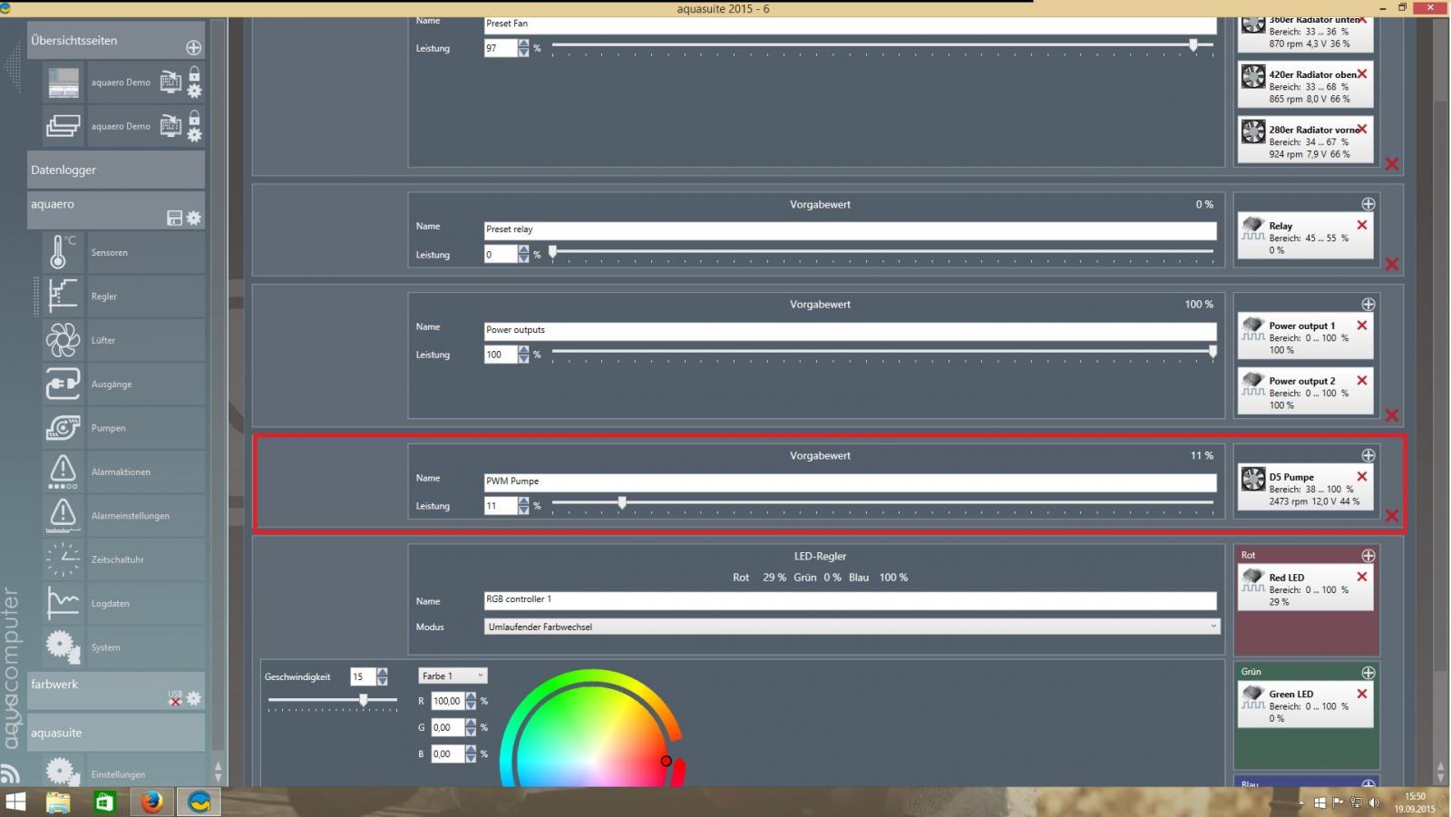Add an output to the Rot channel
Viewport: 1451px width, 817px height.
click(1368, 555)
